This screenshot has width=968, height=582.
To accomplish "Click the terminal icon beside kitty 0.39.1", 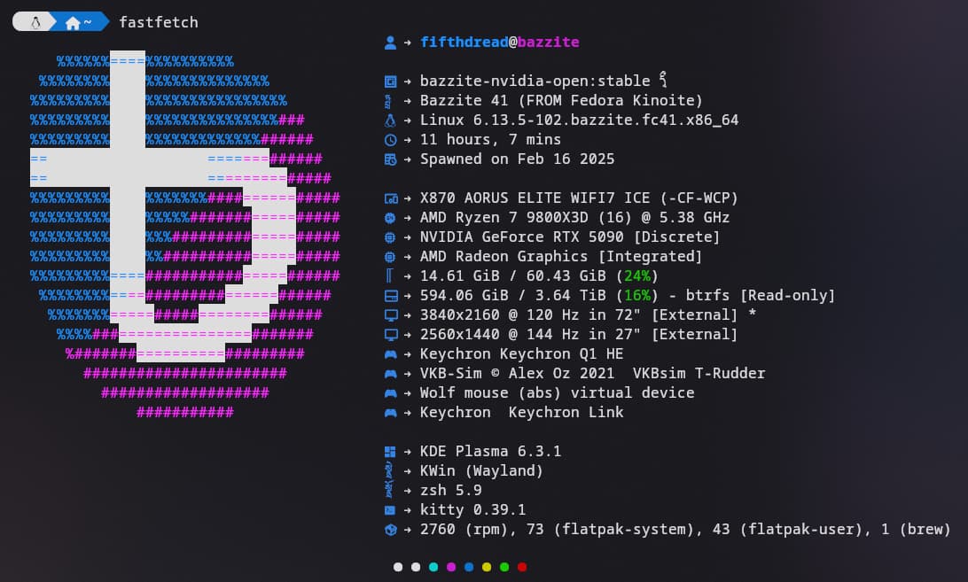I will click(x=390, y=510).
